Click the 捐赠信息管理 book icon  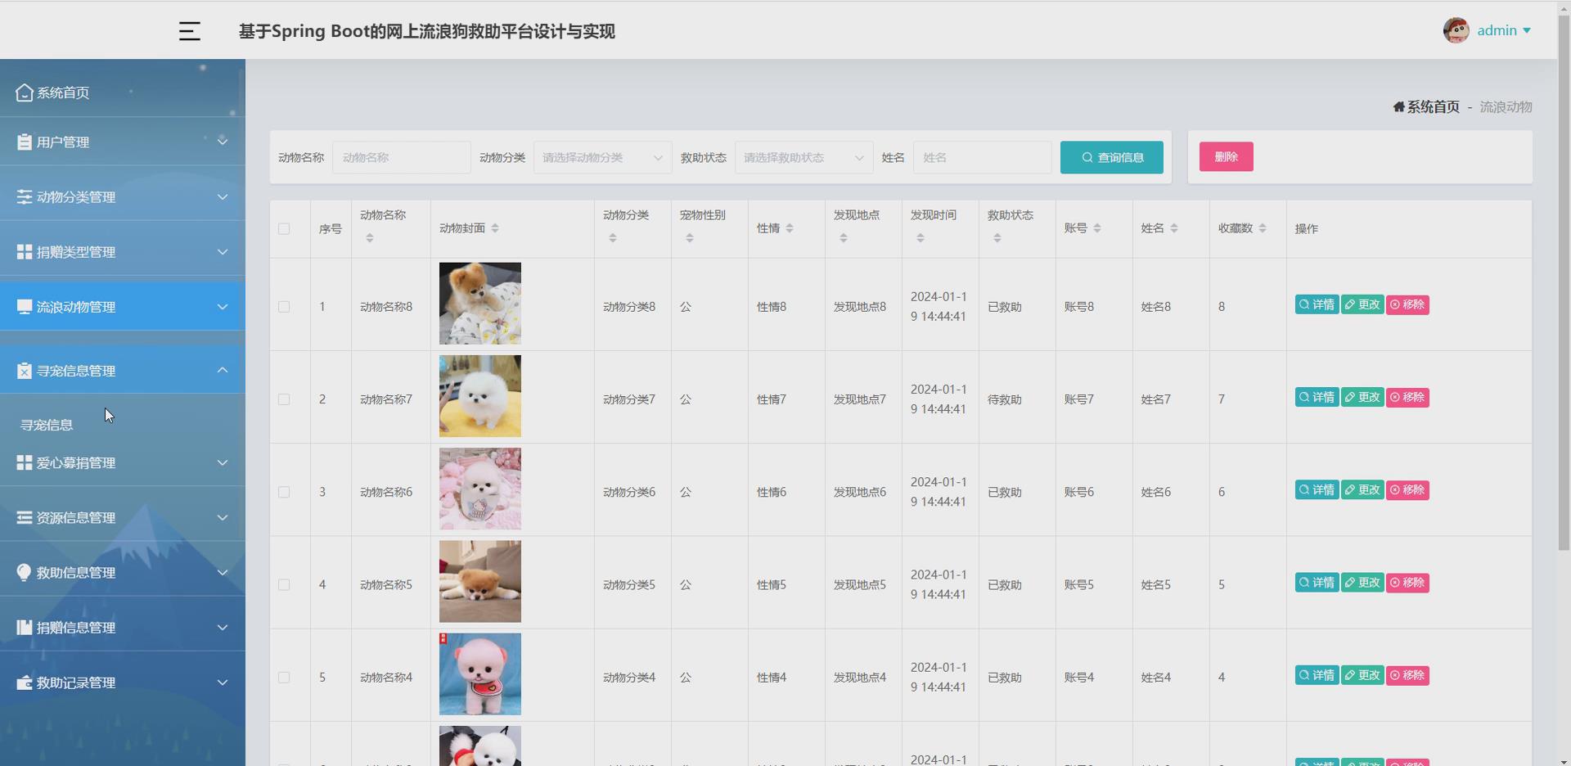(x=24, y=627)
